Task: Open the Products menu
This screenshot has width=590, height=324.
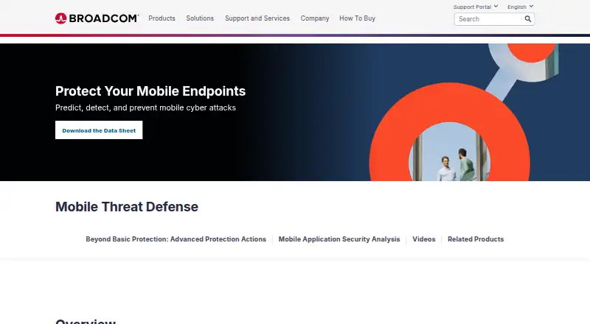Action: point(162,18)
